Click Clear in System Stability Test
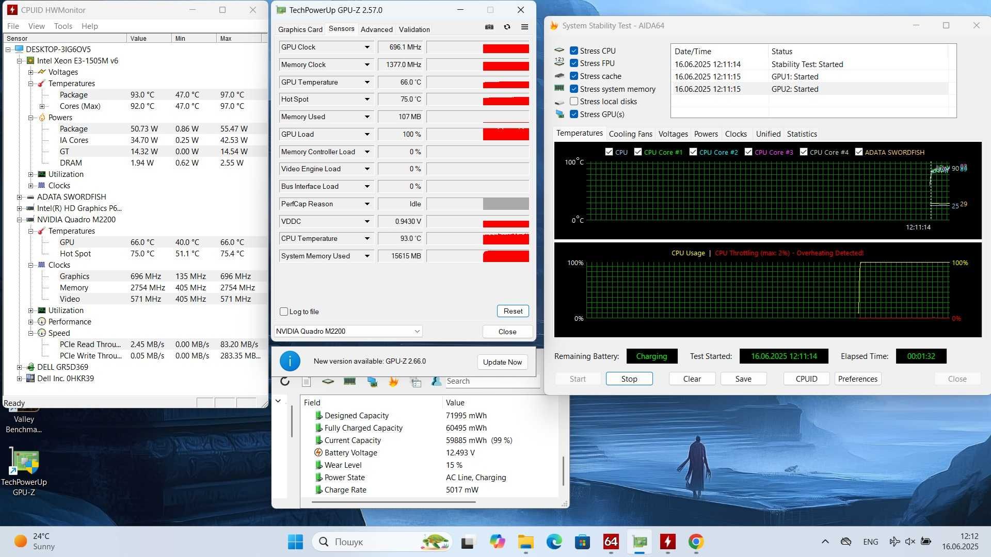The width and height of the screenshot is (991, 557). click(x=692, y=379)
